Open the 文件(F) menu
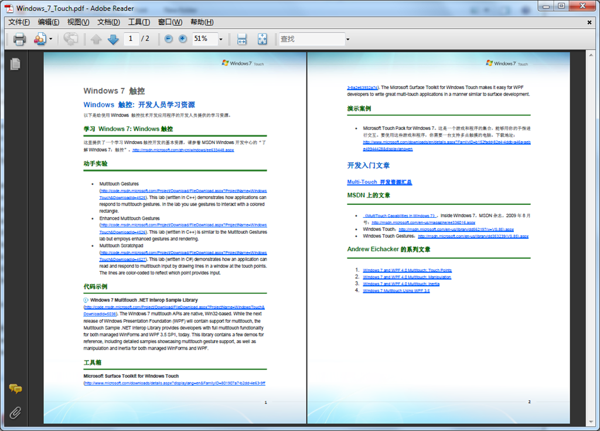 click(19, 22)
